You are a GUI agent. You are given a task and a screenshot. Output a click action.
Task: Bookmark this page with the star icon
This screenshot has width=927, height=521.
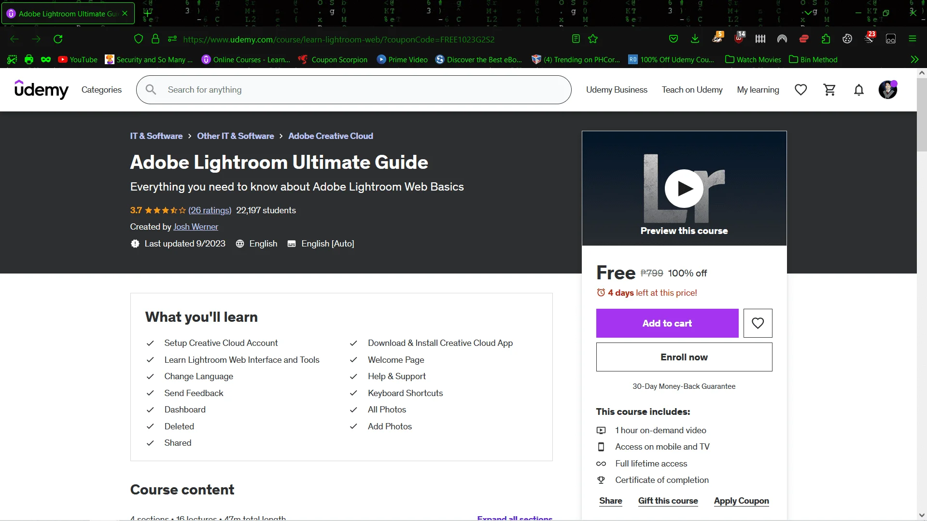593,39
